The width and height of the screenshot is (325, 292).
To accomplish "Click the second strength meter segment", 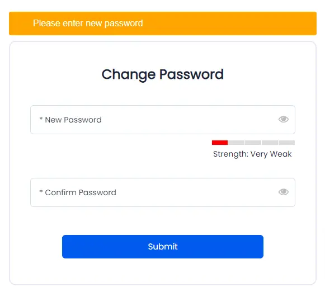I will 236,143.
